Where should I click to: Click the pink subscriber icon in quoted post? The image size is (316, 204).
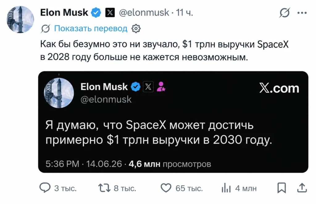pyautogui.click(x=161, y=87)
